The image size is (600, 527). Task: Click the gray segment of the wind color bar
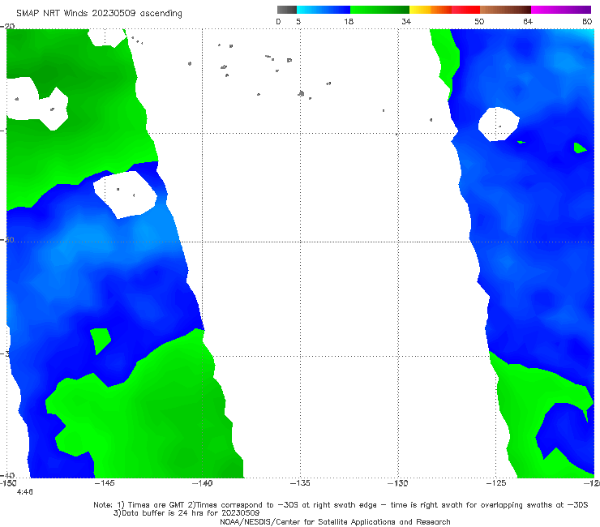click(286, 10)
